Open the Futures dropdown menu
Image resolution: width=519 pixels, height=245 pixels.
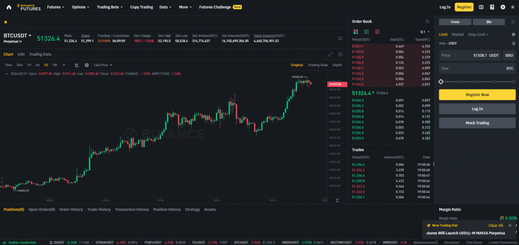(56, 7)
